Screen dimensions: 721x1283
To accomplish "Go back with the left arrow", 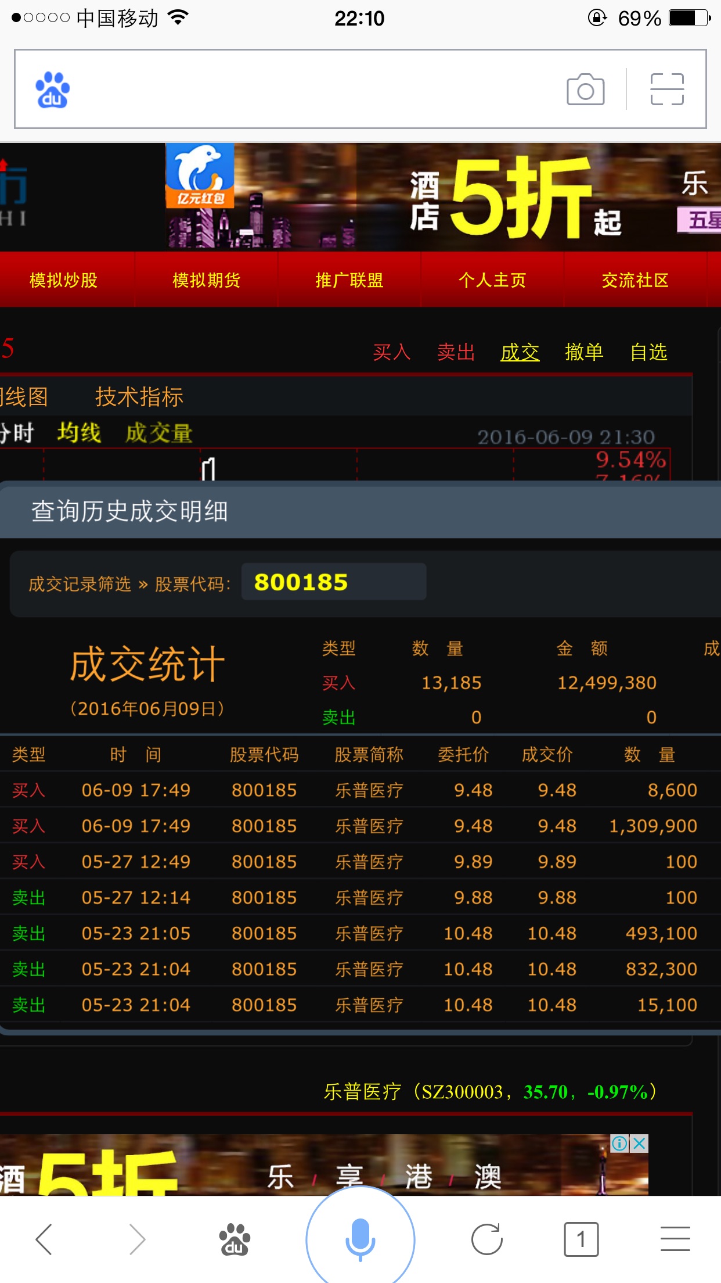I will point(44,1239).
